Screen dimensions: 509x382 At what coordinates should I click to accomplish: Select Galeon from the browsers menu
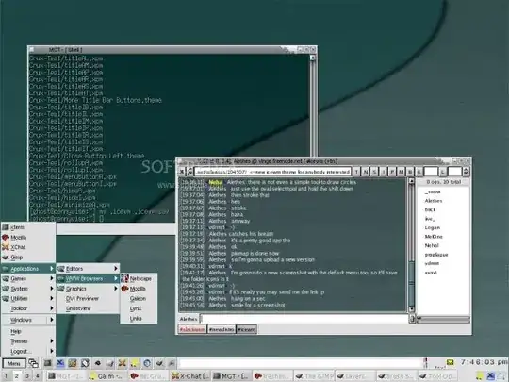(x=139, y=298)
